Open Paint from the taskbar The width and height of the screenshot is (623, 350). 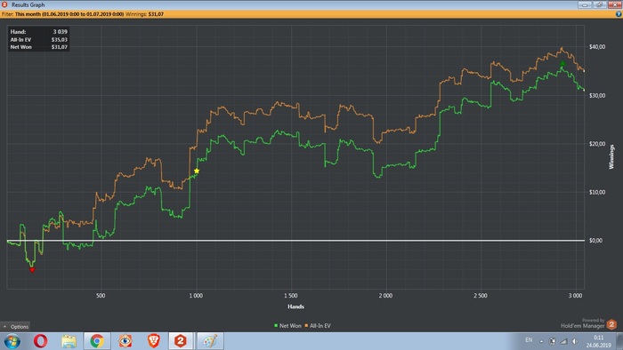210,341
